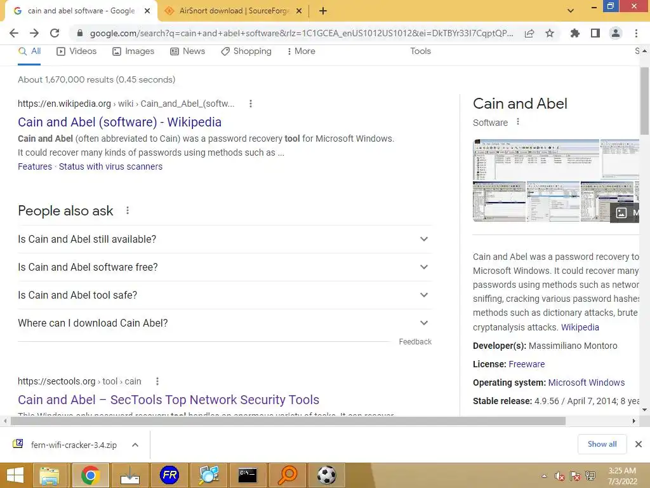
Task: Select the All search filter
Action: (x=29, y=51)
